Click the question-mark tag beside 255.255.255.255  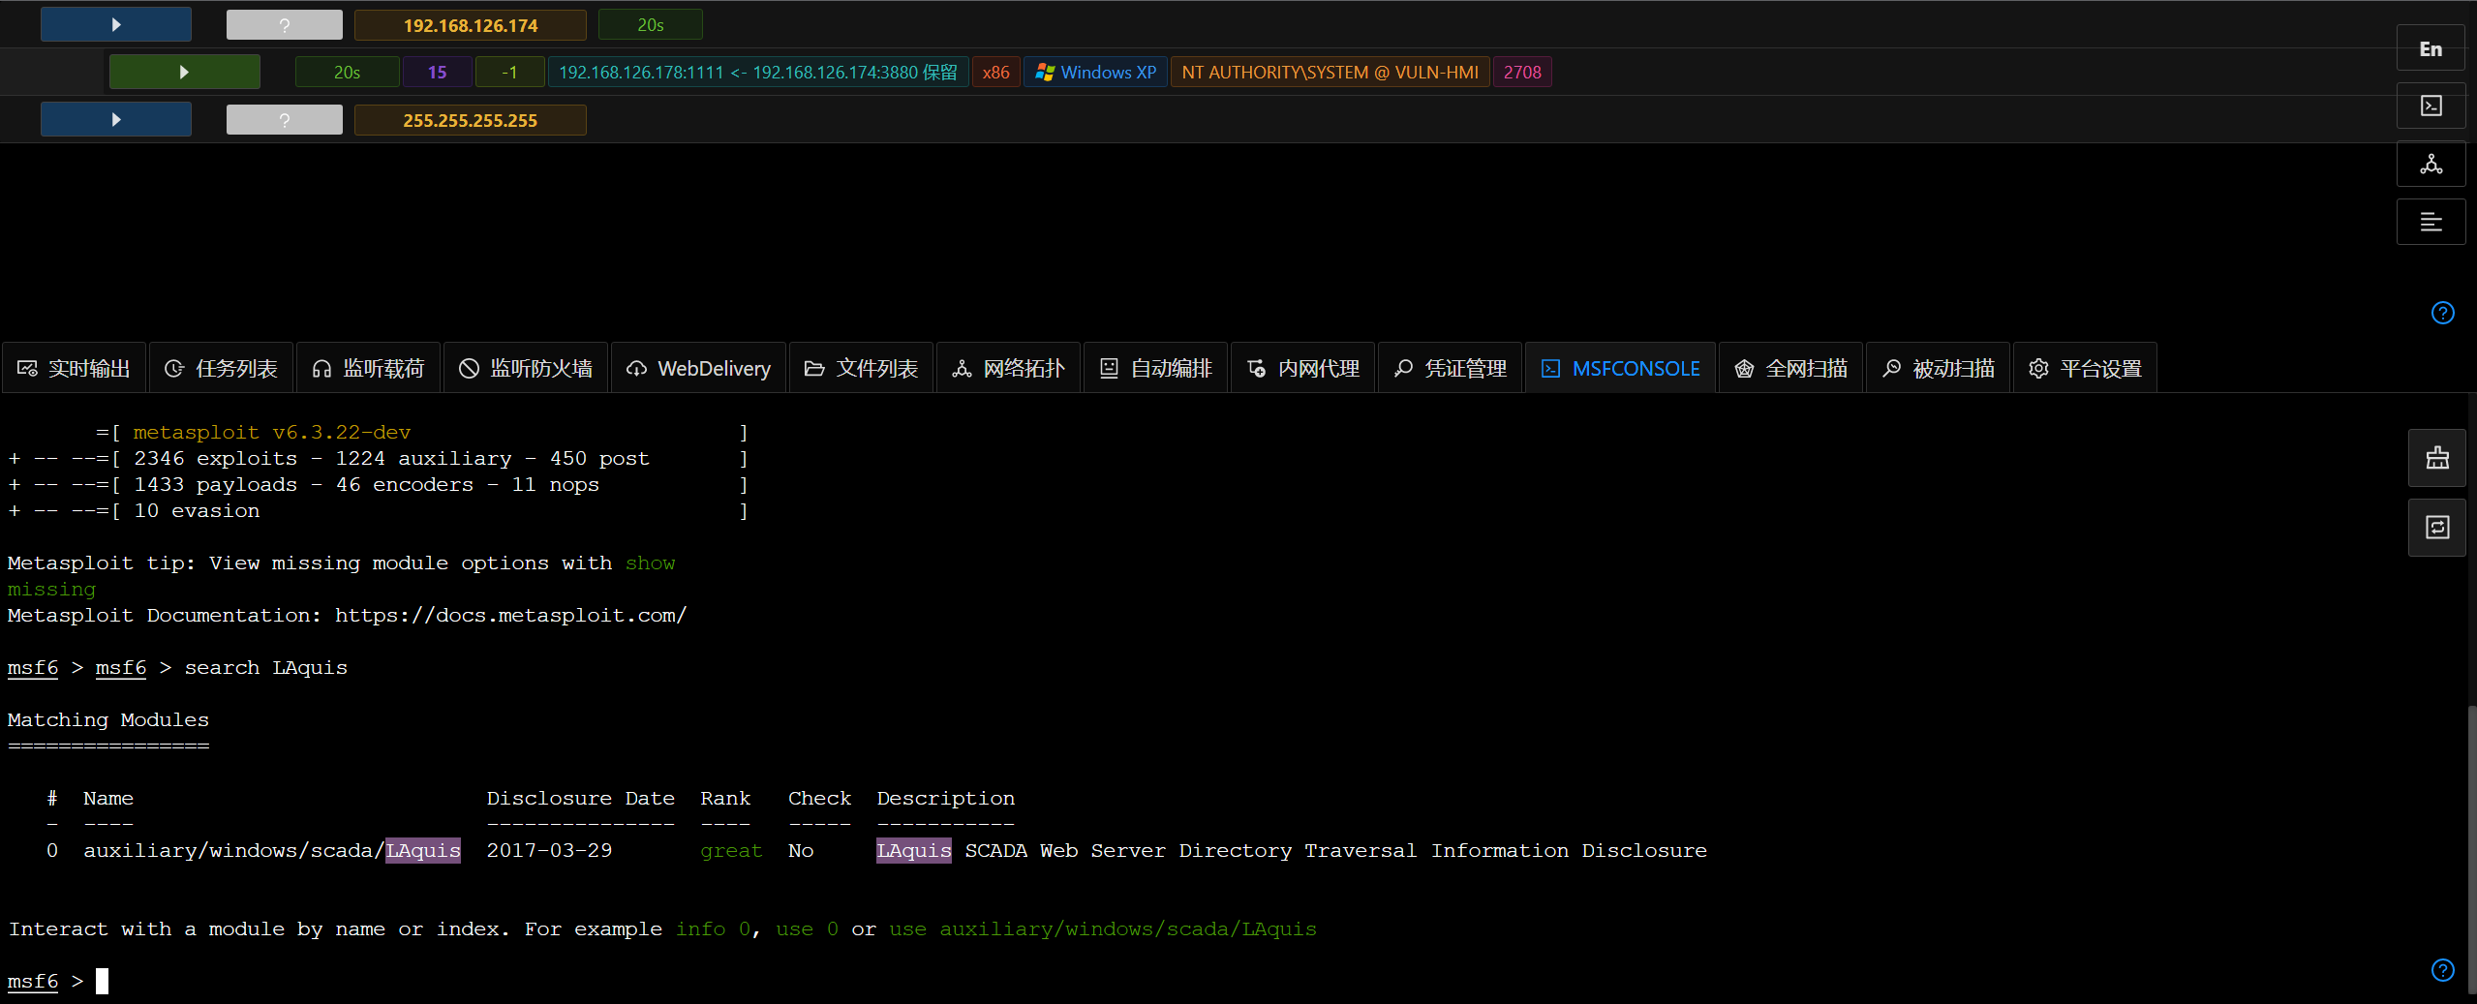point(285,120)
